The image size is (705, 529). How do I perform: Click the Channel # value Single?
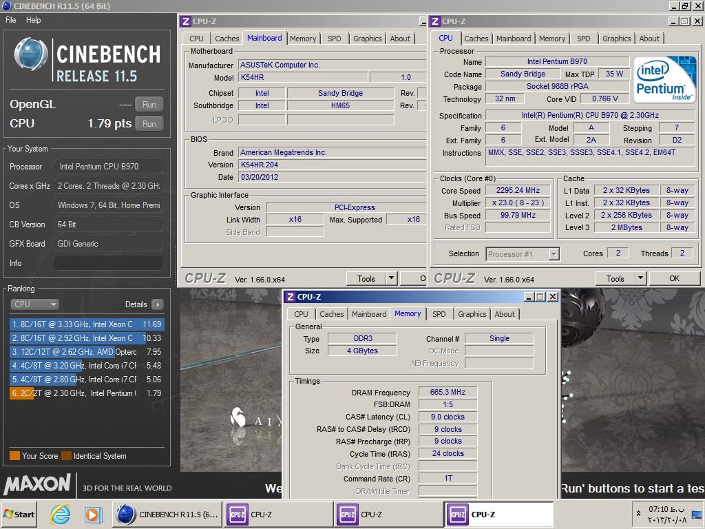coord(499,338)
